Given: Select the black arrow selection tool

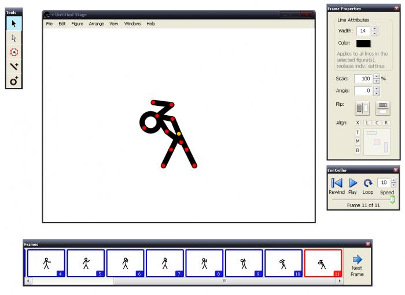Looking at the screenshot, I should (x=14, y=24).
